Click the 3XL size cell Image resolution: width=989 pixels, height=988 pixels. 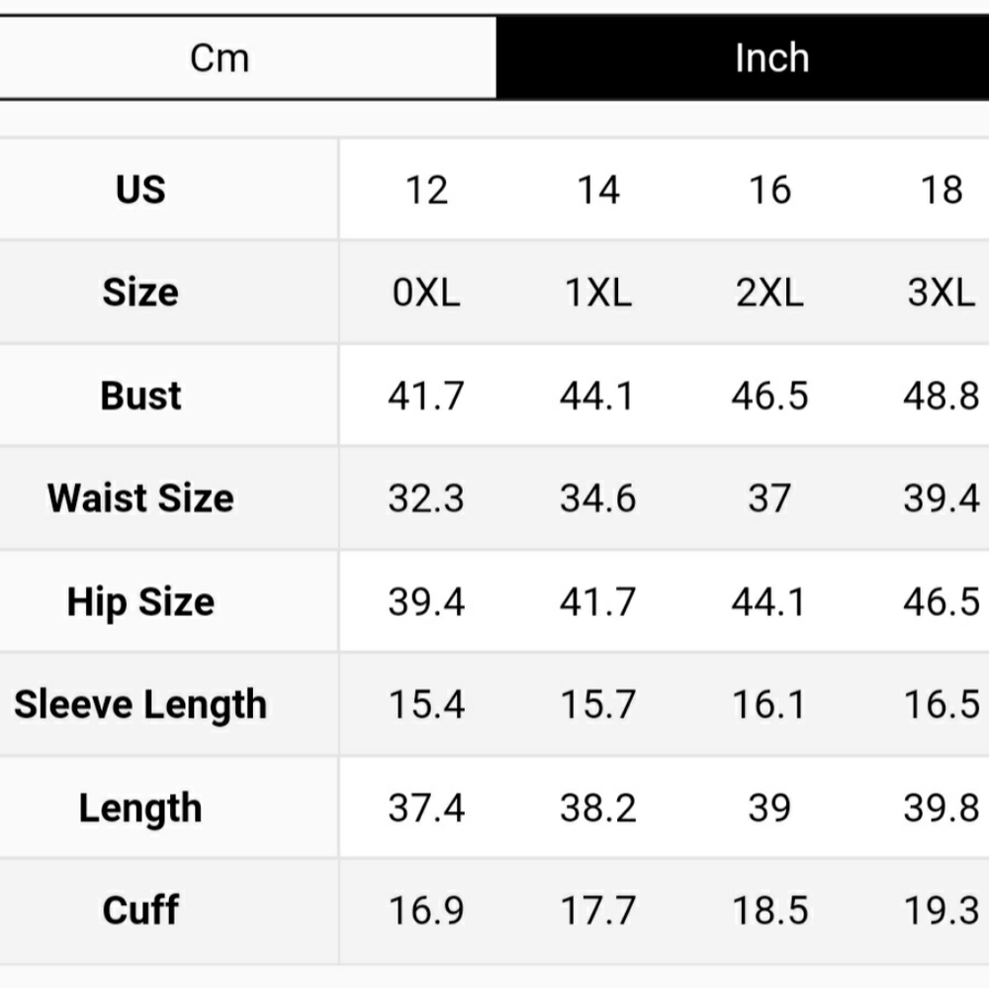coord(941,293)
